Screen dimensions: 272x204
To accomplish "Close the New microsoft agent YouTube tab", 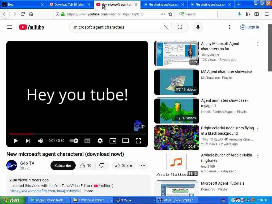I will (136, 5).
